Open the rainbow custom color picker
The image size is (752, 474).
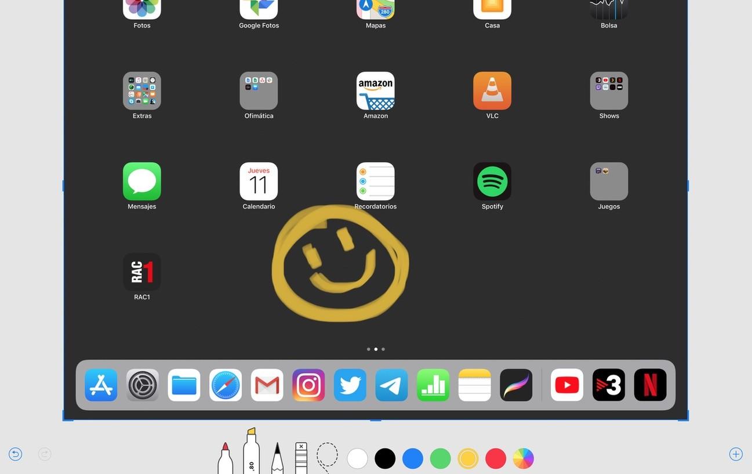point(524,458)
